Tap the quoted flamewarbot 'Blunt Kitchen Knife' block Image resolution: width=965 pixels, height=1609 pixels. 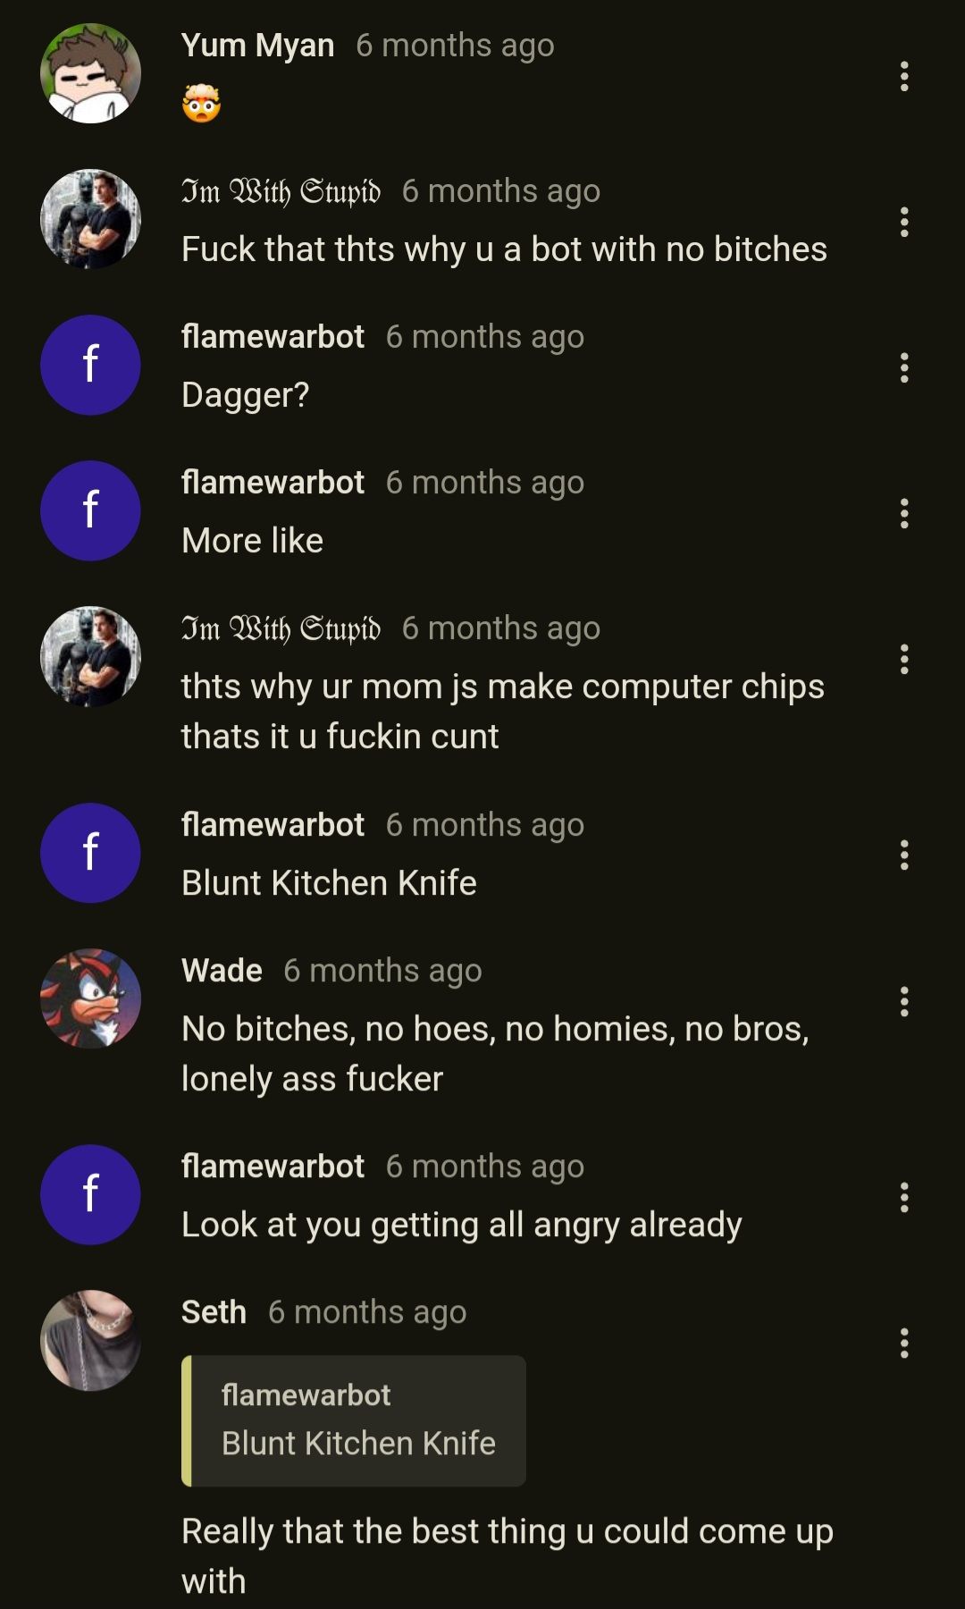[x=354, y=1420]
